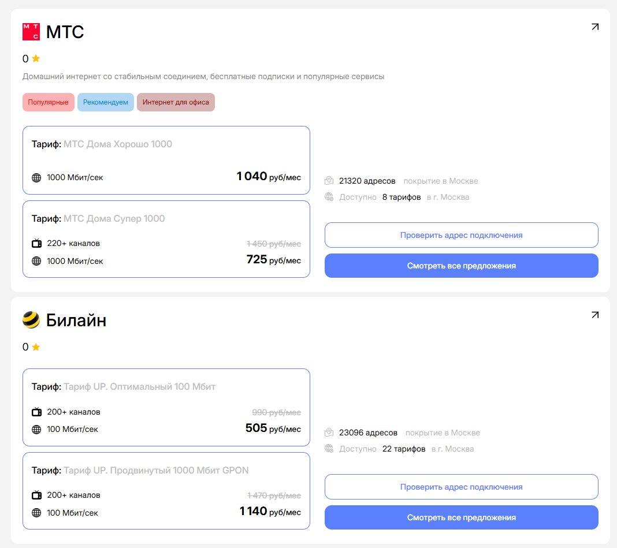Click the Билайн rating star icon
The image size is (617, 548).
(36, 347)
